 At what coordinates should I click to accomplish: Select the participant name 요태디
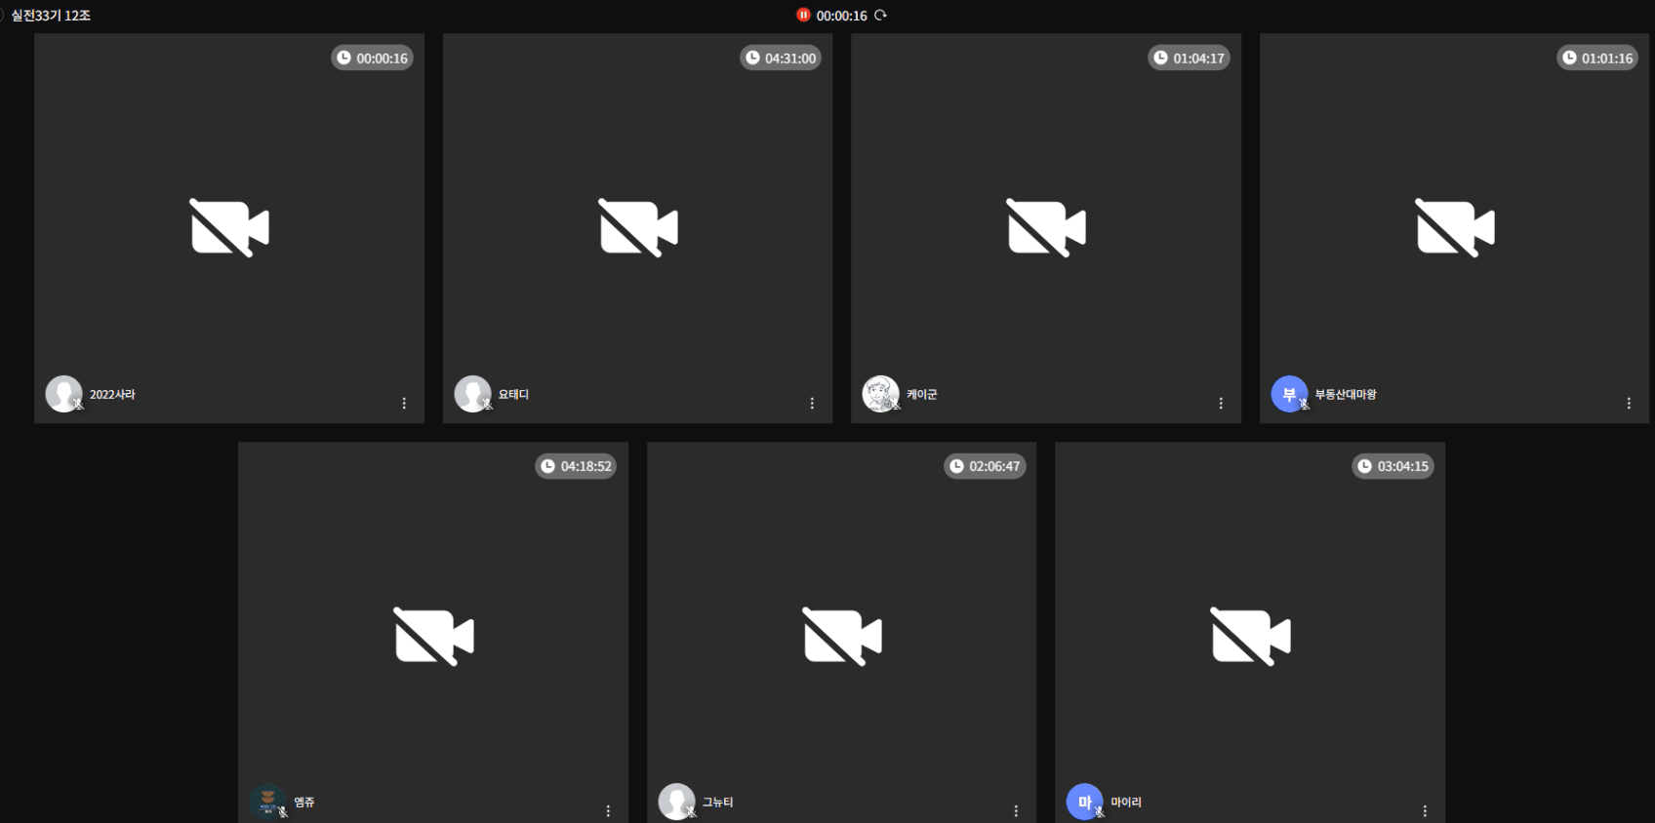click(x=513, y=394)
